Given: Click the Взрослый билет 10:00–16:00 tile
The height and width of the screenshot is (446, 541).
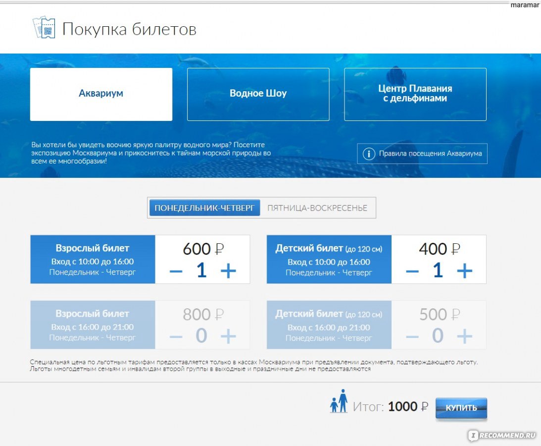Looking at the screenshot, I should tap(93, 259).
